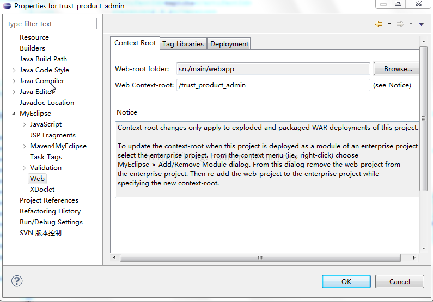Select Run/Debug Settings item
This screenshot has height=302, width=433.
tap(51, 222)
